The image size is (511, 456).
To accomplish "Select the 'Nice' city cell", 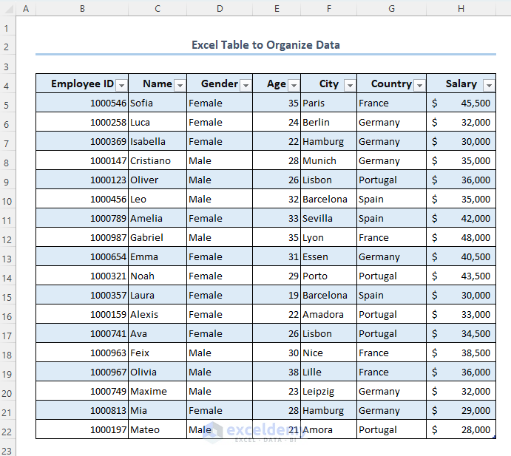I will pos(329,353).
